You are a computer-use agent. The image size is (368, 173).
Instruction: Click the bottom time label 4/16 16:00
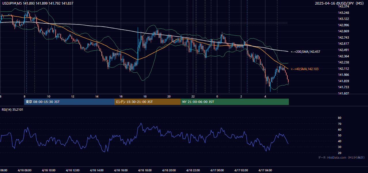(121, 170)
